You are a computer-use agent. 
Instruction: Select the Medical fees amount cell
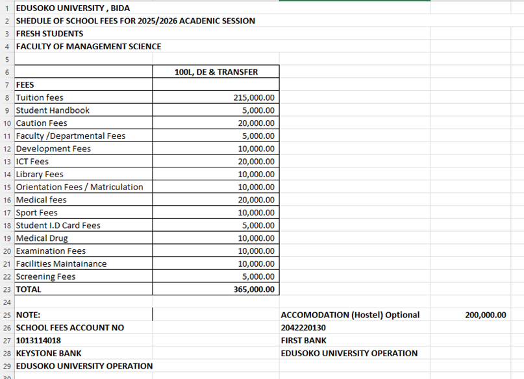click(253, 200)
